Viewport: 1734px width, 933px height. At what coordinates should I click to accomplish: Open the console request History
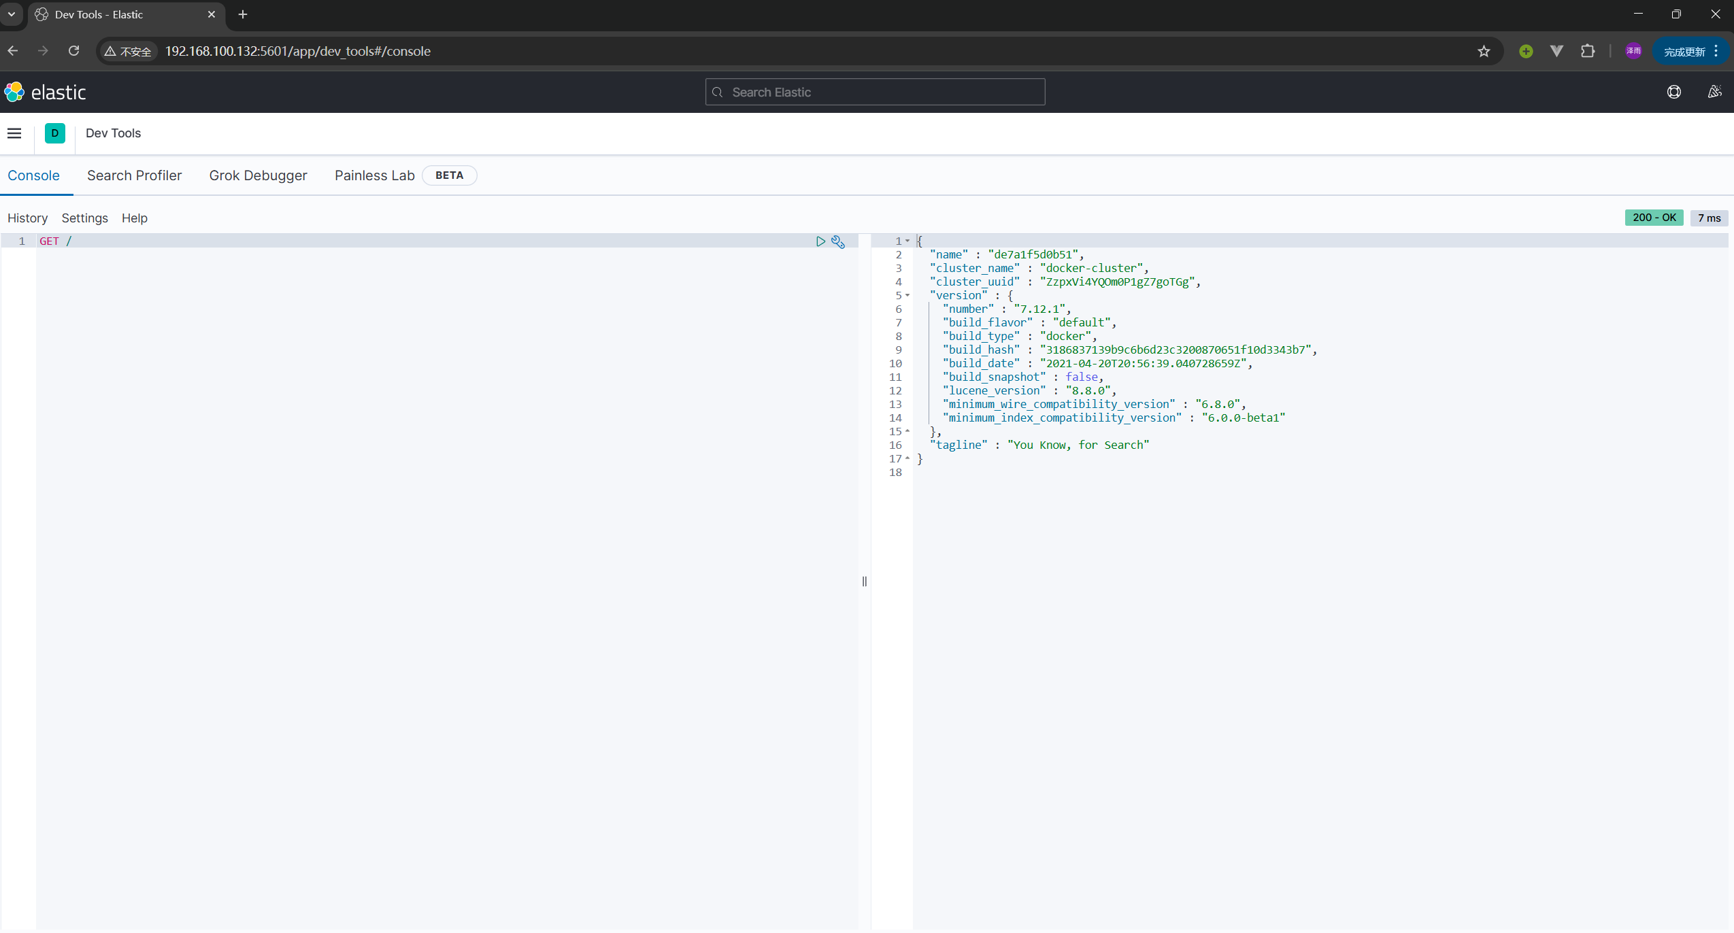coord(27,218)
